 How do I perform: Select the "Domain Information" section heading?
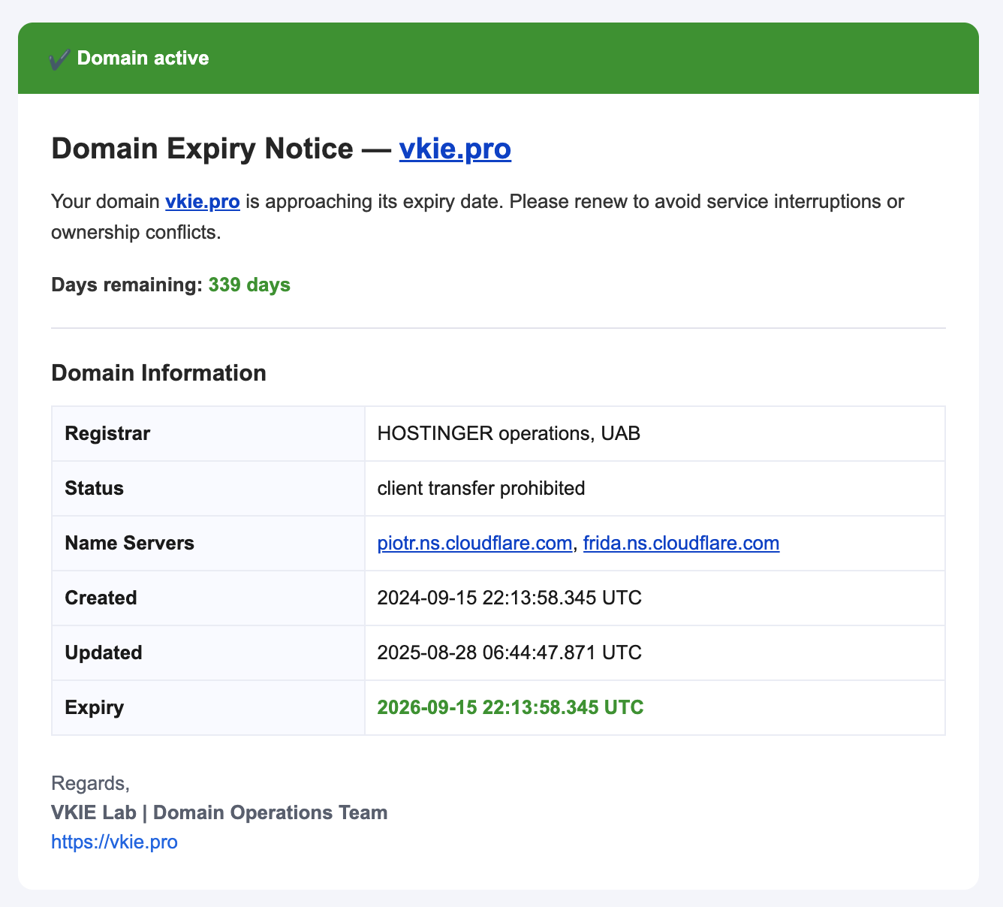(x=158, y=373)
